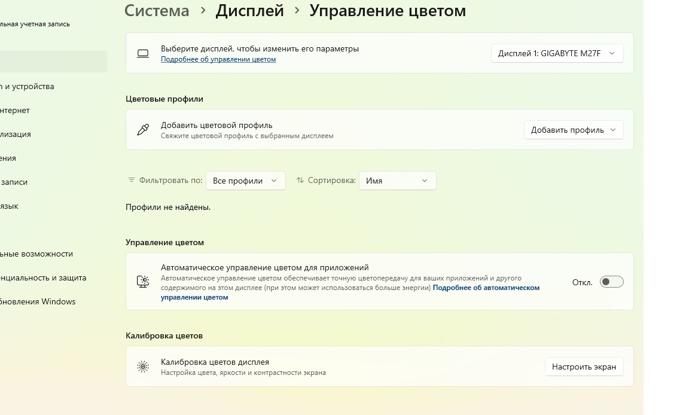Expand the Добавить профиль dropdown

coord(574,130)
